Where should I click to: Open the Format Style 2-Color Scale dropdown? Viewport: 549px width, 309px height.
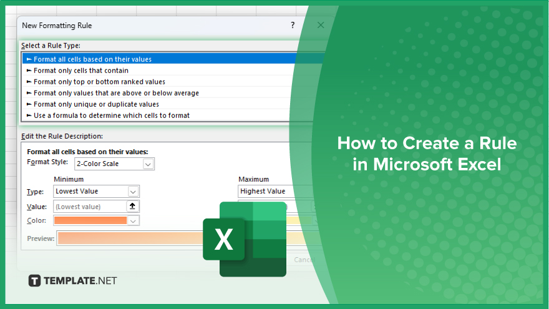click(114, 164)
